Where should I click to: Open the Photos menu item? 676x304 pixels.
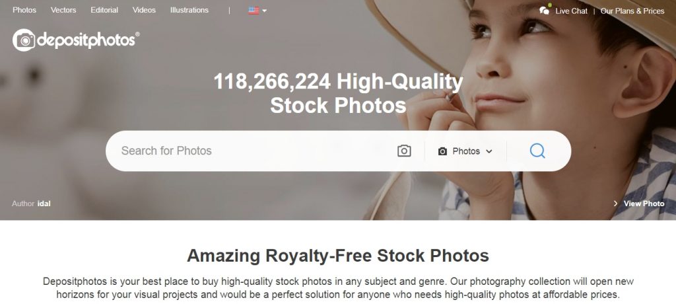click(24, 10)
